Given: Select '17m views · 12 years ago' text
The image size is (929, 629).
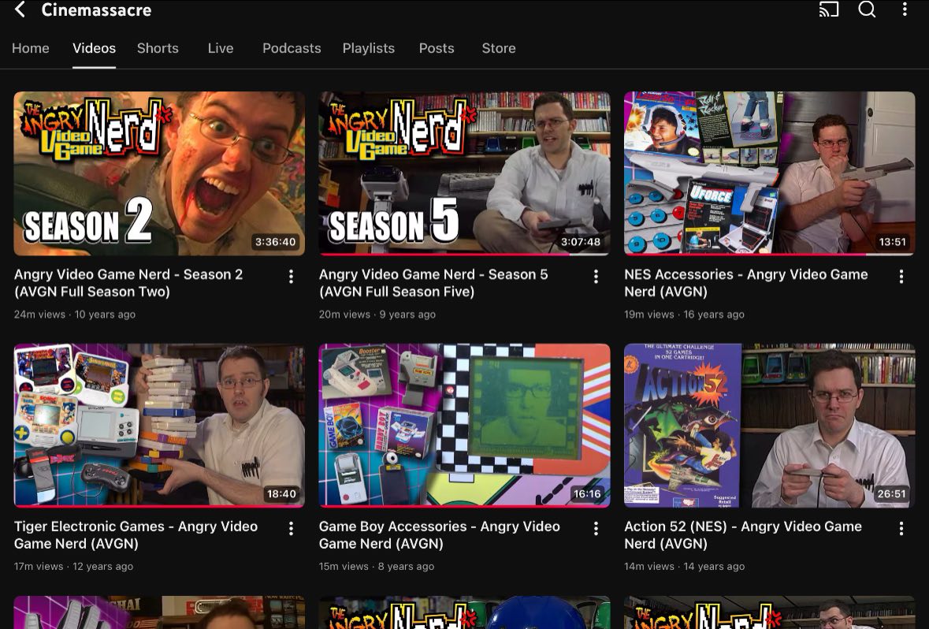Looking at the screenshot, I should [73, 566].
